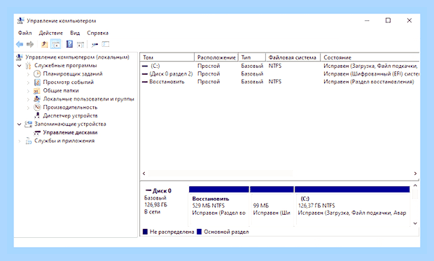Screen dimensions: 434x261
Task: Click the horizontal scrollbar right arrow
Action: (x=415, y=174)
